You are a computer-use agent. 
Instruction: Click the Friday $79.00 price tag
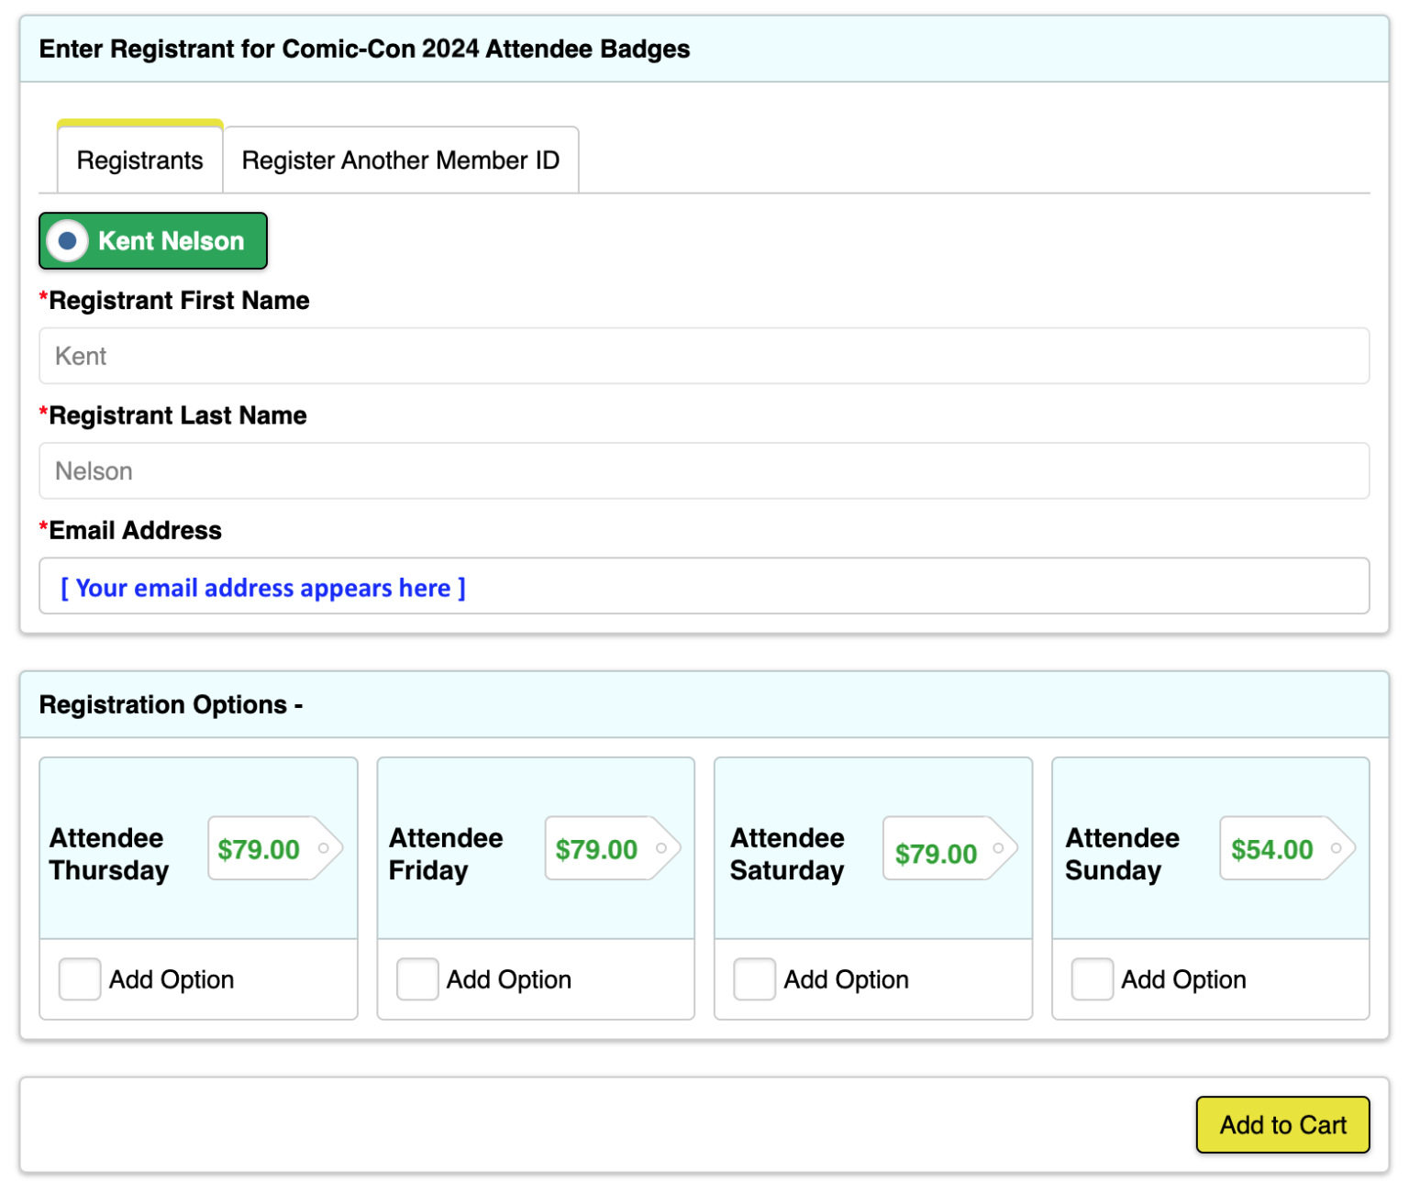click(613, 848)
